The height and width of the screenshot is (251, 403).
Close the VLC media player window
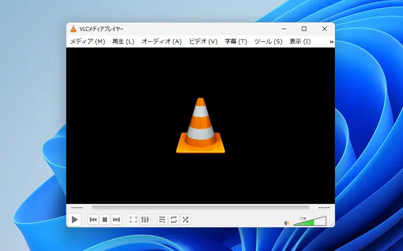[x=325, y=29]
